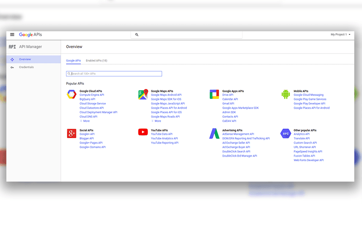Screen dimensions: 362x226
Task: Open the My Project 1 dropdown
Action: (341, 34)
